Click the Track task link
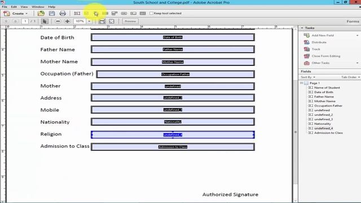The image size is (361, 203). (316, 49)
